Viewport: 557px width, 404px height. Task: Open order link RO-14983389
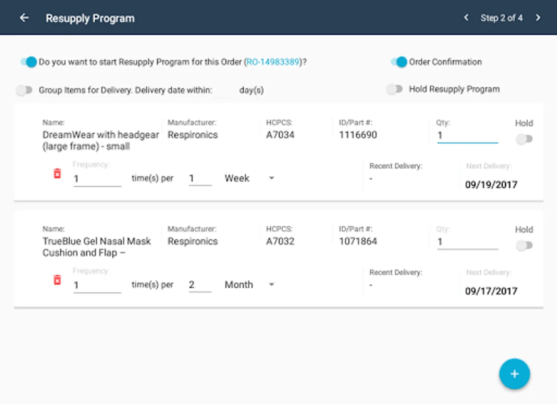[x=273, y=62]
